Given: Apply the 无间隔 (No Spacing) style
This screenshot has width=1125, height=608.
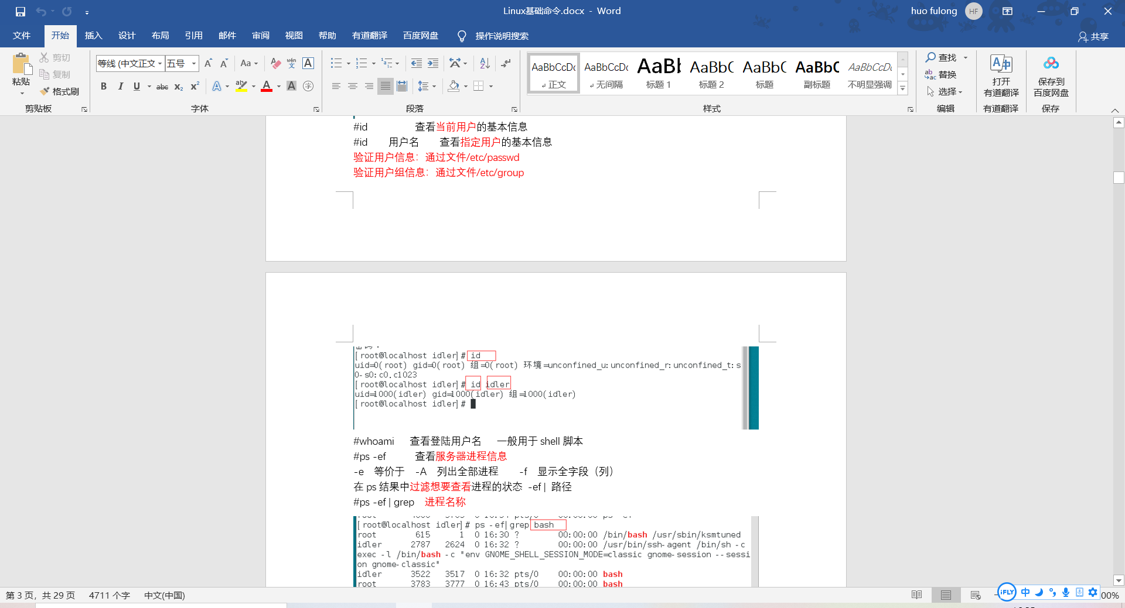Looking at the screenshot, I should [606, 73].
